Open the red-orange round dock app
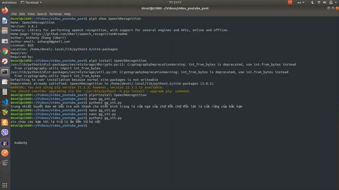Viewport: 339px width, 190px height. 5,153
